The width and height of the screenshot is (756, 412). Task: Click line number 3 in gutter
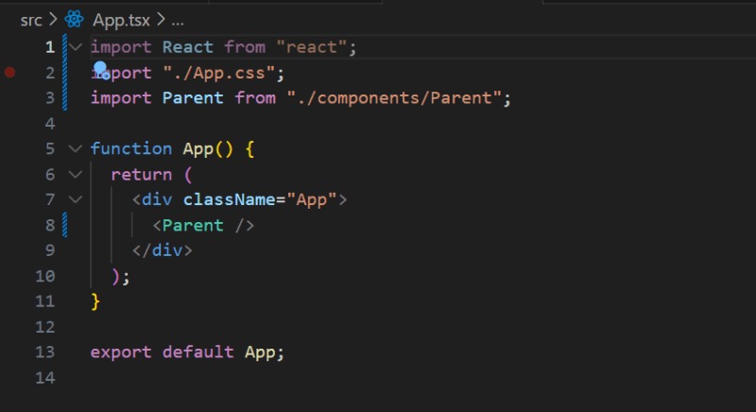50,98
